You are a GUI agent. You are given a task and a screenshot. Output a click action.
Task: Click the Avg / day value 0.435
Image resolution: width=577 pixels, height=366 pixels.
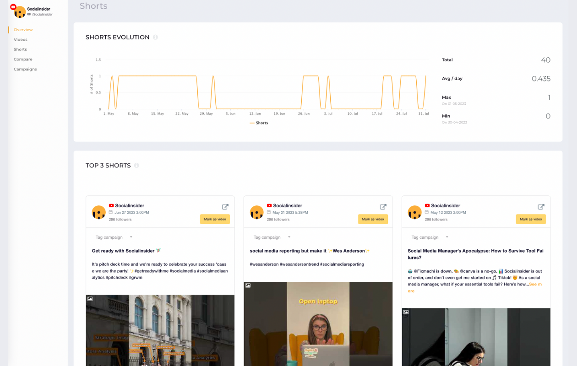(541, 79)
